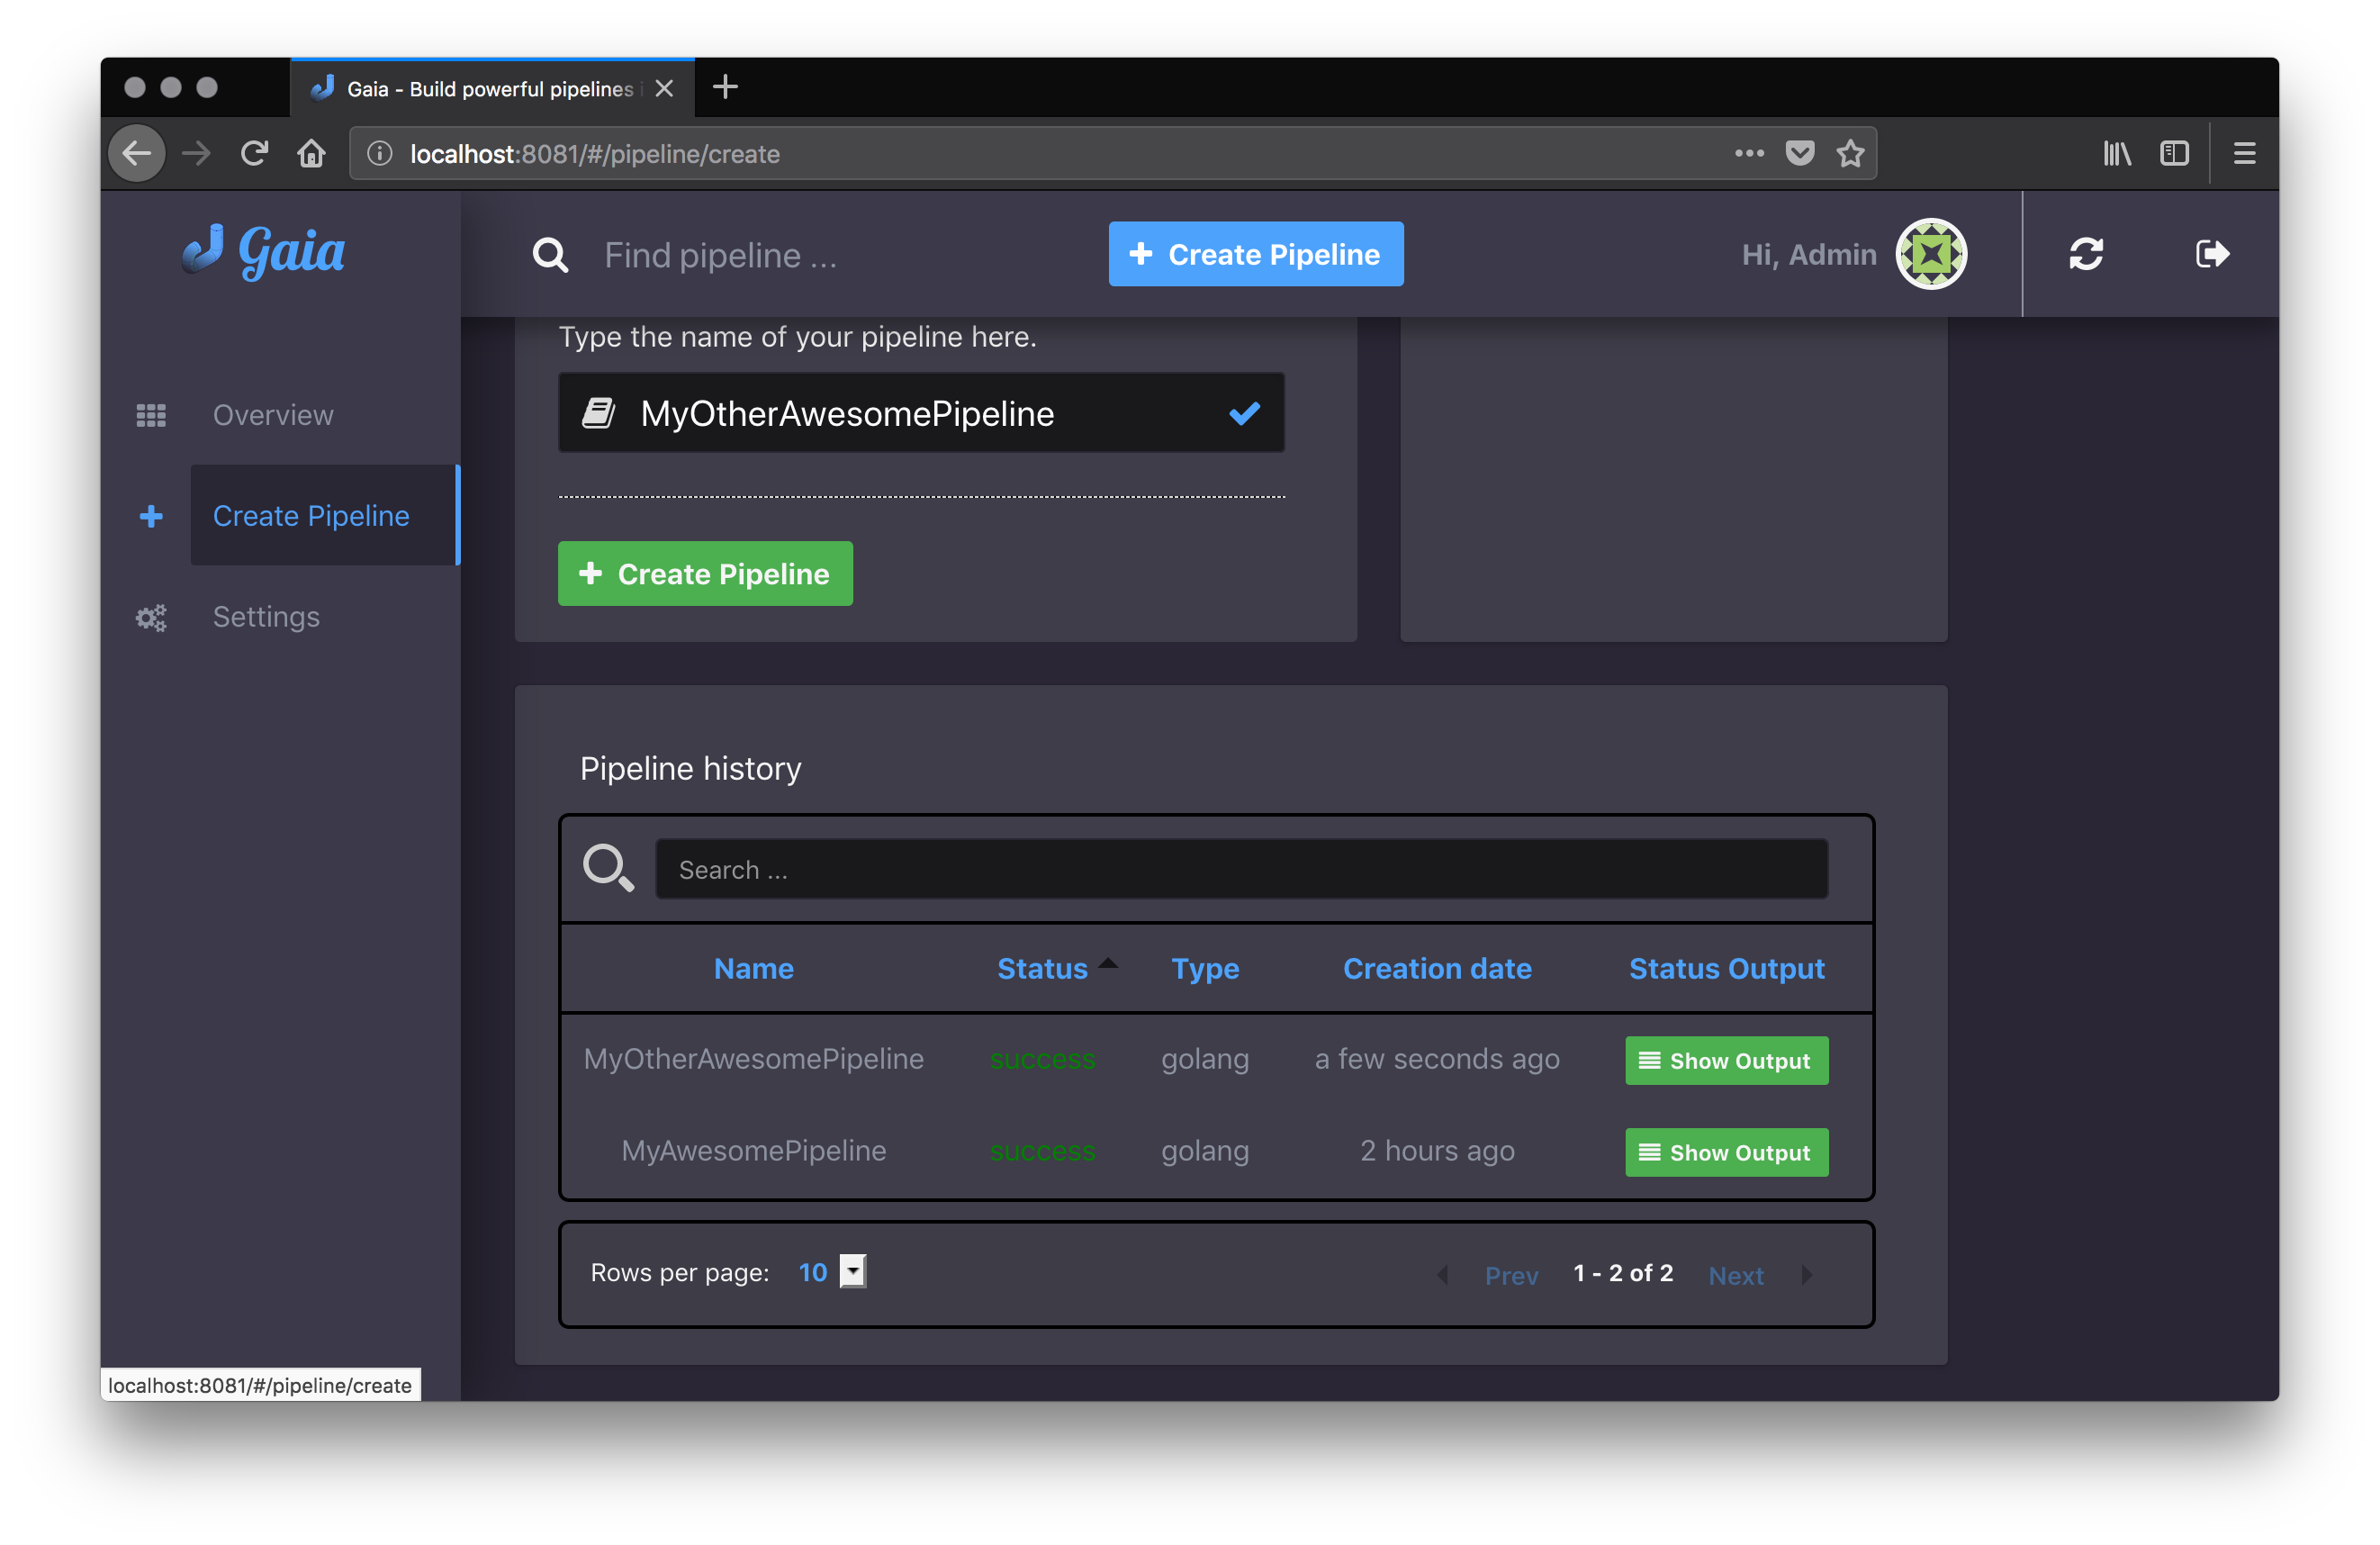Image resolution: width=2380 pixels, height=1545 pixels.
Task: Go to the Prev page of history
Action: [1510, 1275]
